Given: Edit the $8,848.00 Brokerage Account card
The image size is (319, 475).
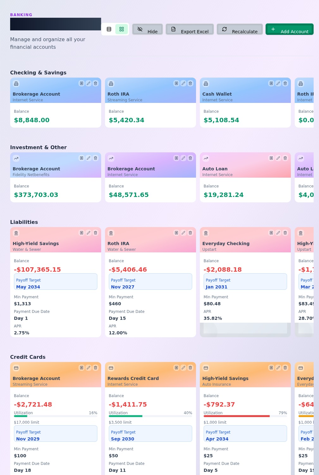Looking at the screenshot, I should coord(89,83).
